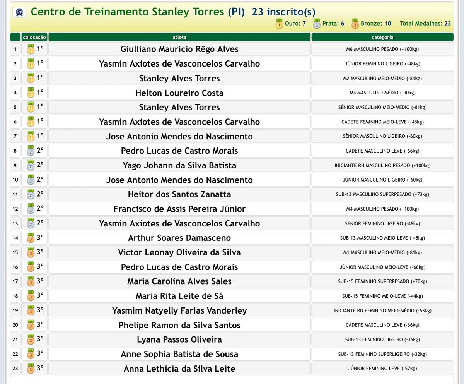Select athlete Yasmim Natyelly Farias Vanderley
Screen dimensions: 464x384
pyautogui.click(x=179, y=310)
